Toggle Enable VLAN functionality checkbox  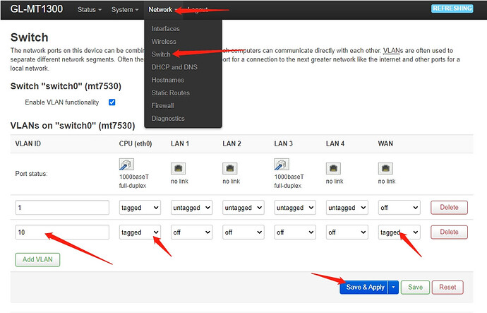tap(112, 102)
